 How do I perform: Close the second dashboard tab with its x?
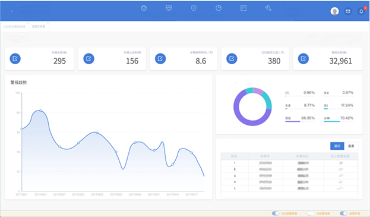click(48, 23)
